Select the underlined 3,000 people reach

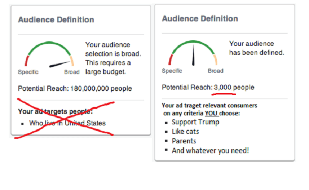click(x=234, y=88)
